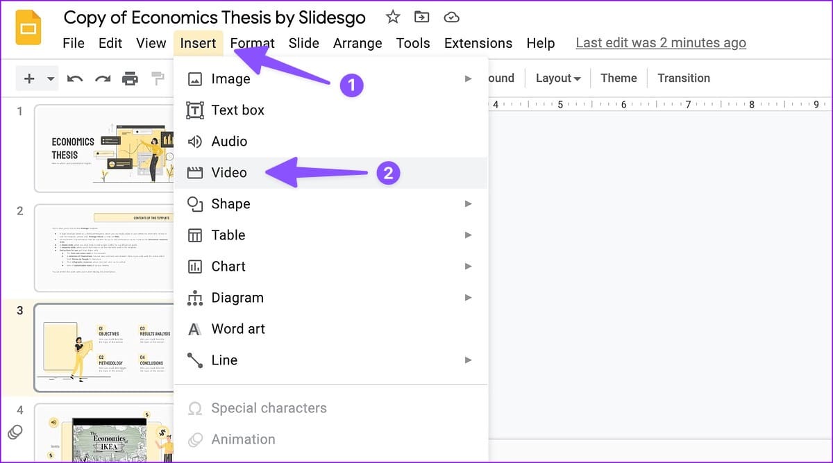833x463 pixels.
Task: Open the Last edit was 2 minutes ago link
Action: pyautogui.click(x=661, y=43)
